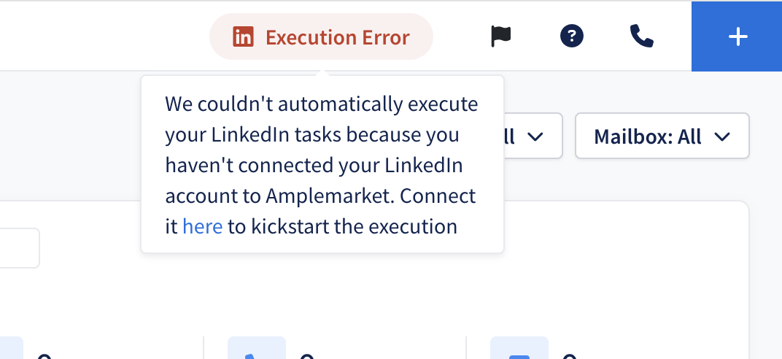Click the word Amplemarket in the tooltip
The width and height of the screenshot is (782, 359).
[x=330, y=196]
